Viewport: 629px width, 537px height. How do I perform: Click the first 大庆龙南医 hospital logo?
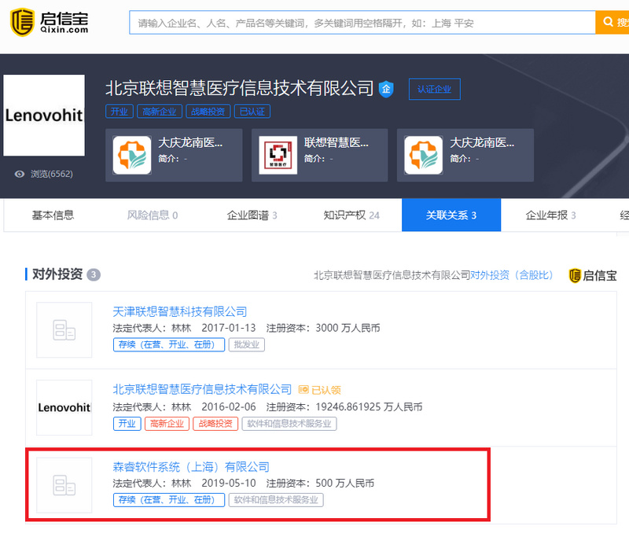[131, 155]
